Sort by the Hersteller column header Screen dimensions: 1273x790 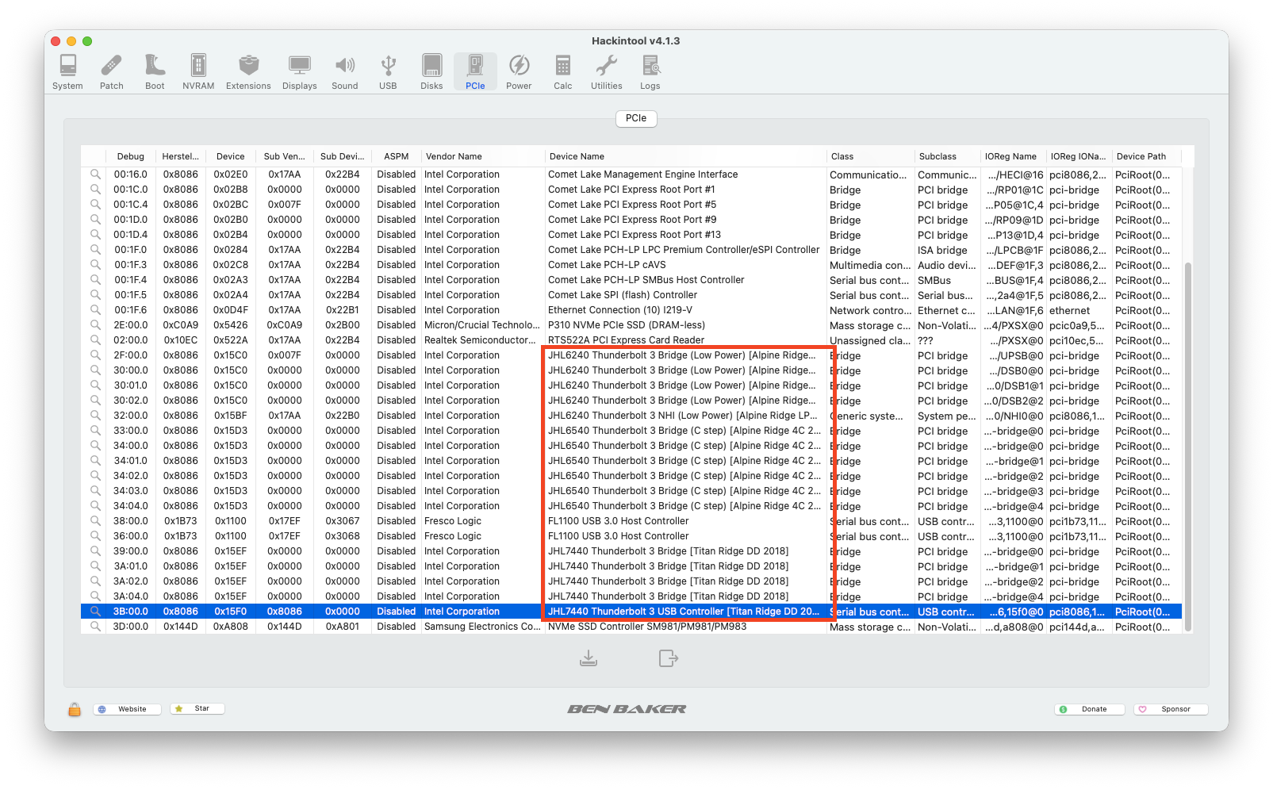pos(180,156)
